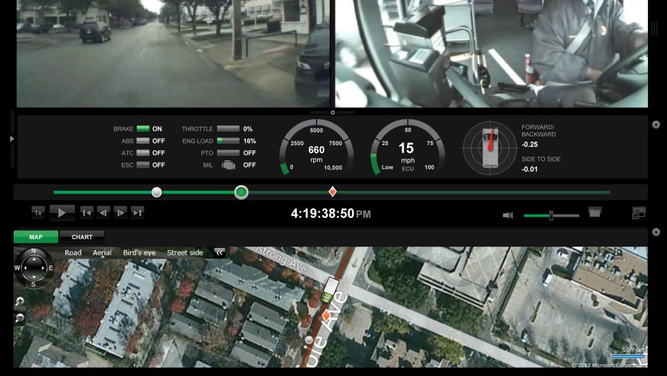The image size is (667, 376).
Task: Jump to the orange diamond event marker
Action: (333, 192)
